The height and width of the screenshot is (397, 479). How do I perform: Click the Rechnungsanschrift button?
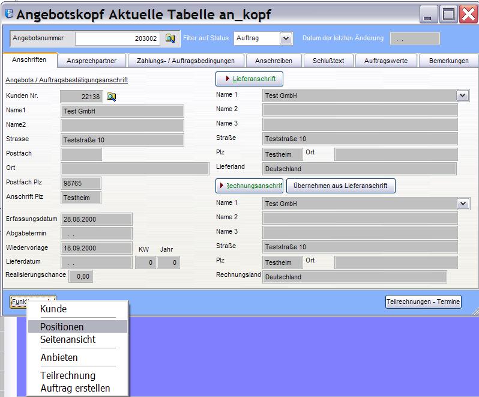point(249,186)
